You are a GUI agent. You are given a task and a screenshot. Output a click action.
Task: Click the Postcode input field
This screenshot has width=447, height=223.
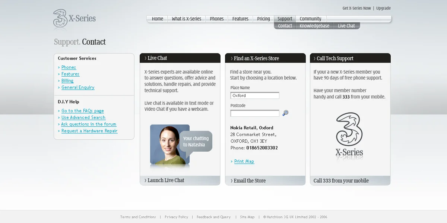(255, 113)
